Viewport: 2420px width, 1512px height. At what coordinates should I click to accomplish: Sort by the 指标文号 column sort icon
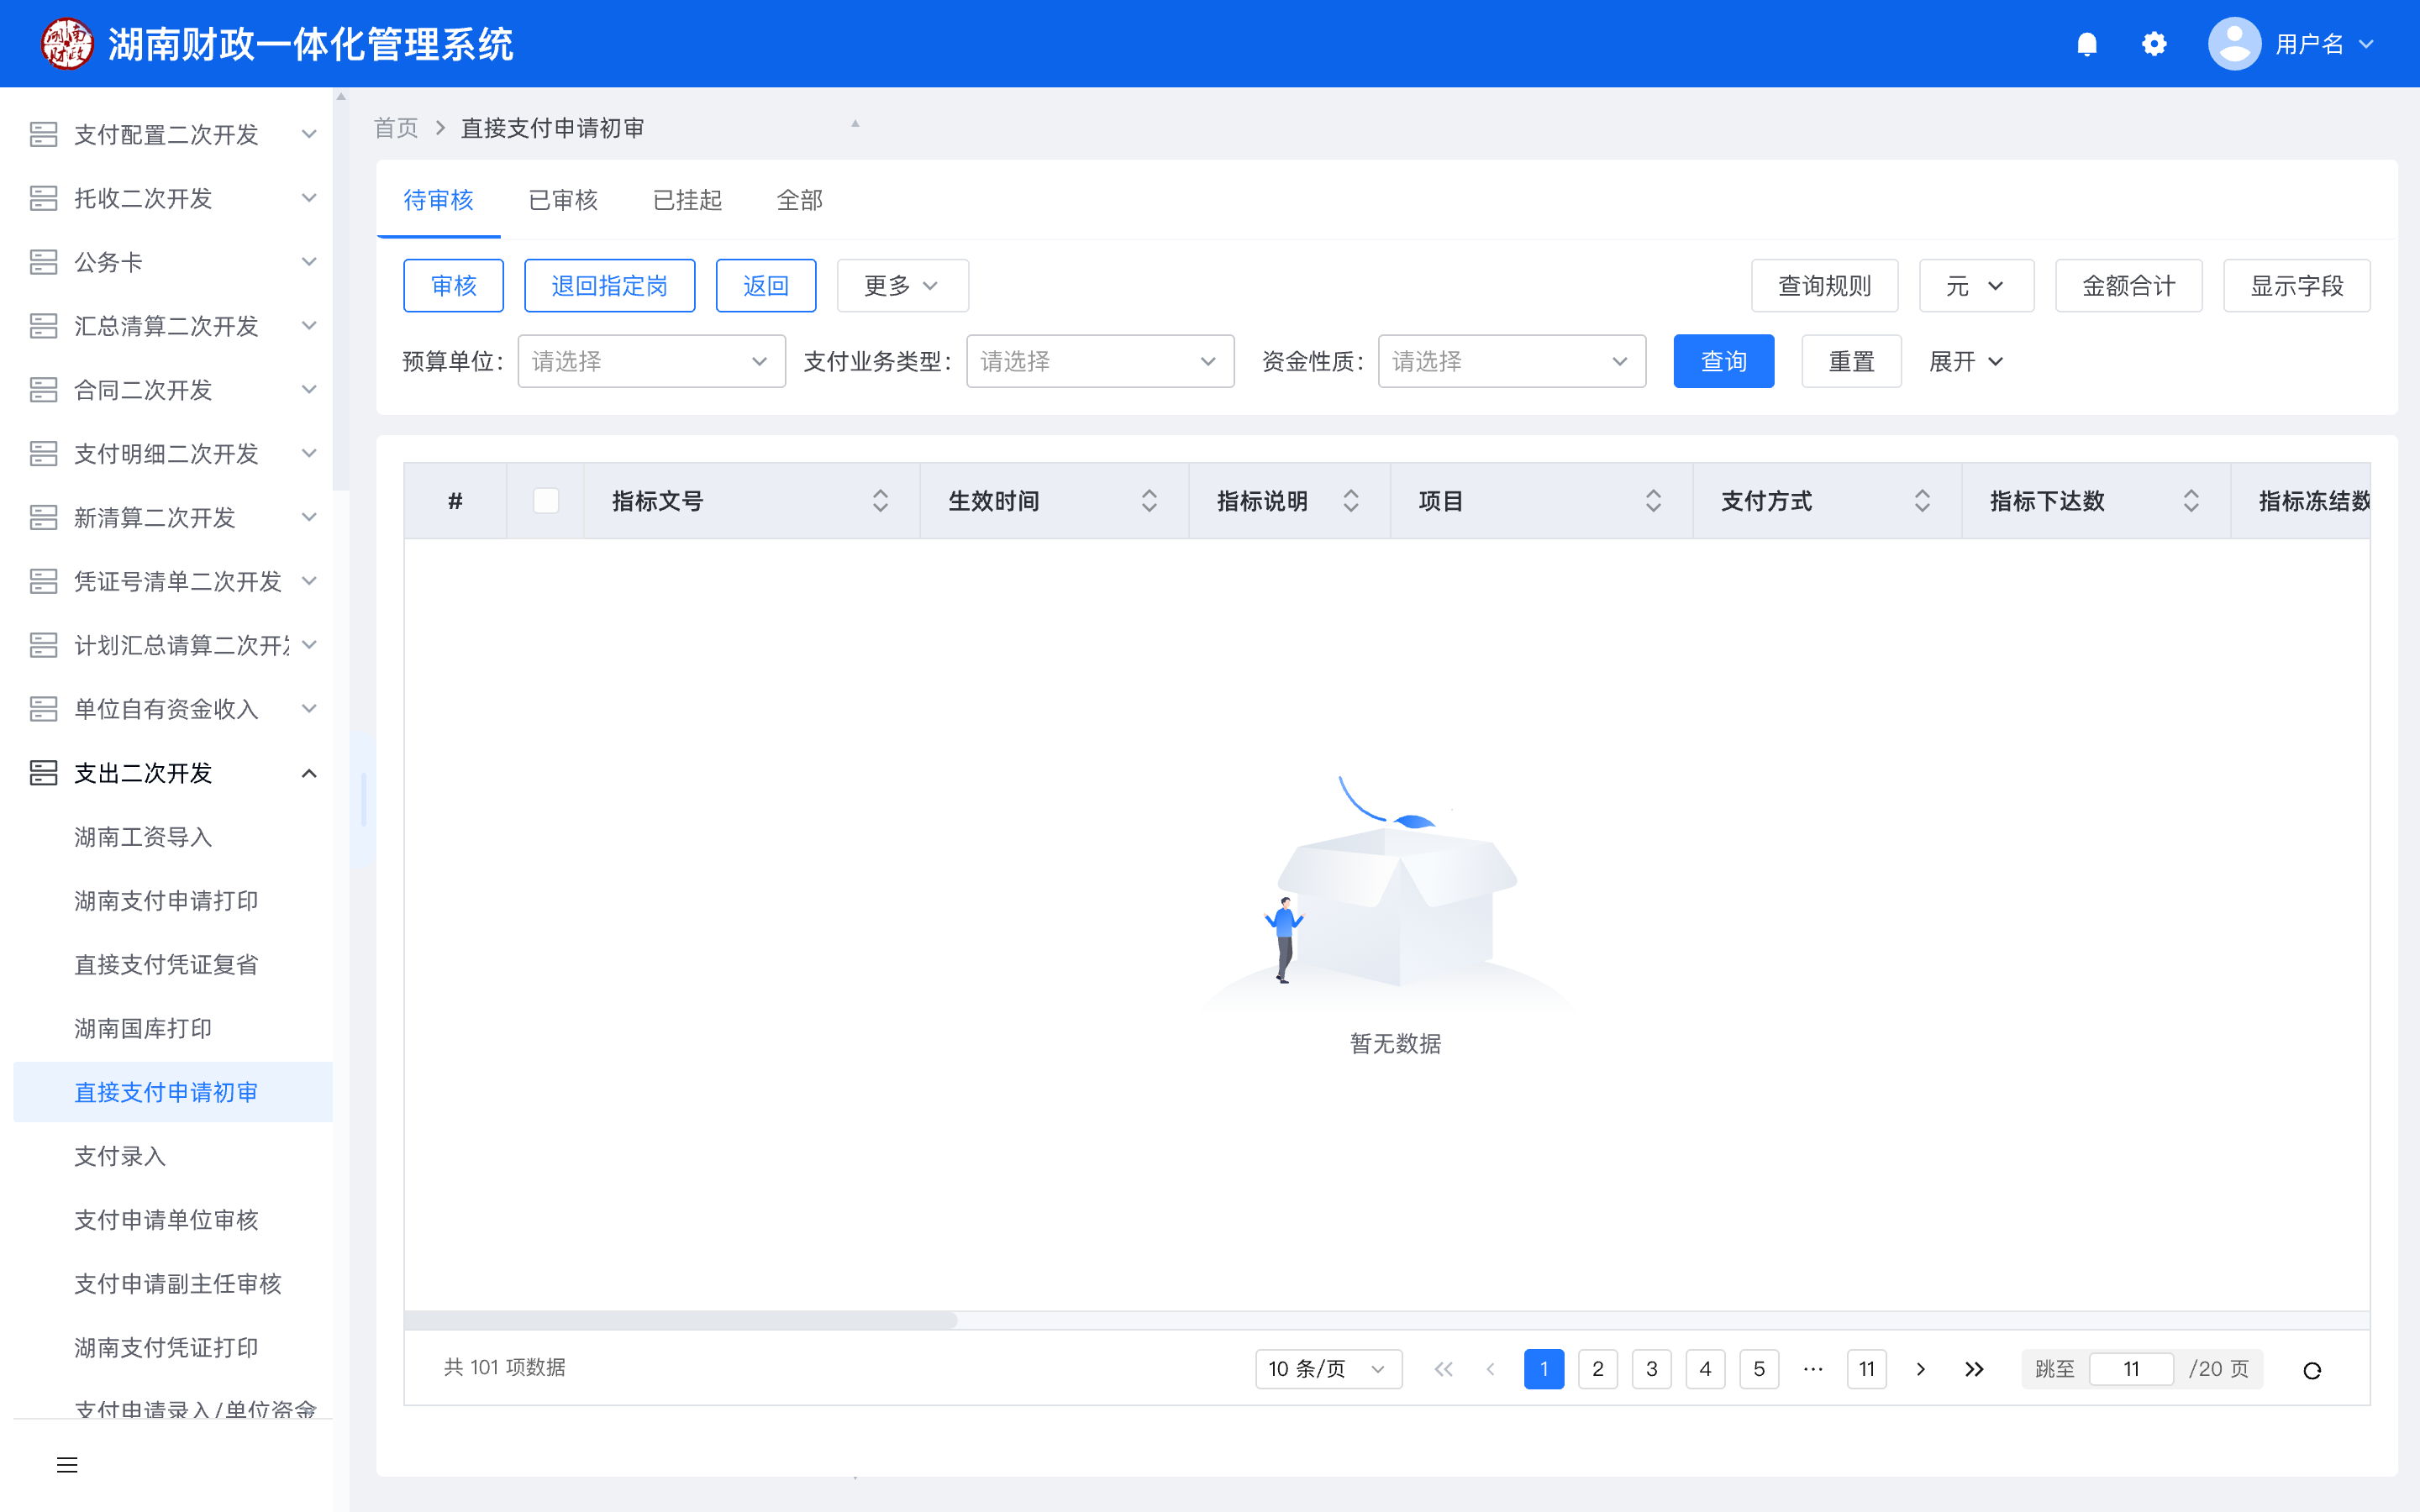click(x=880, y=501)
